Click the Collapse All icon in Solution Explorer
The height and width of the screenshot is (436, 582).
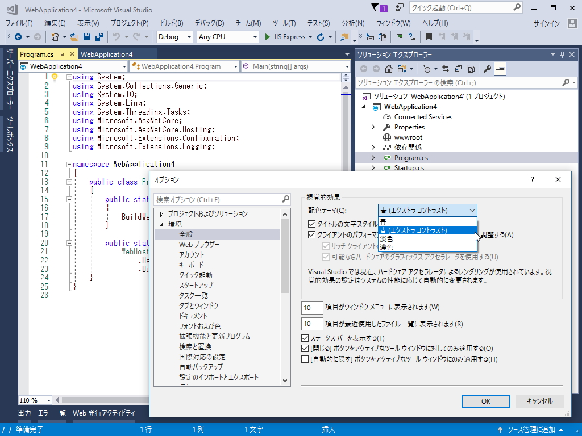pyautogui.click(x=458, y=68)
